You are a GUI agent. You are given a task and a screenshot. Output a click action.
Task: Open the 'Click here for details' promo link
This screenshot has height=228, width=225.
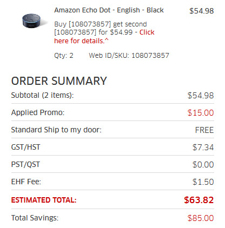(x=104, y=37)
